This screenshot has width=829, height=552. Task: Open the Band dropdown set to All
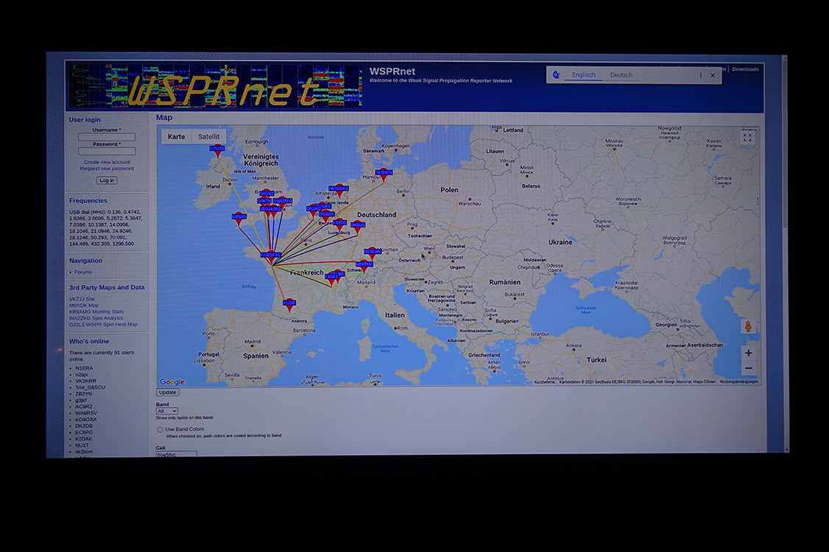167,411
